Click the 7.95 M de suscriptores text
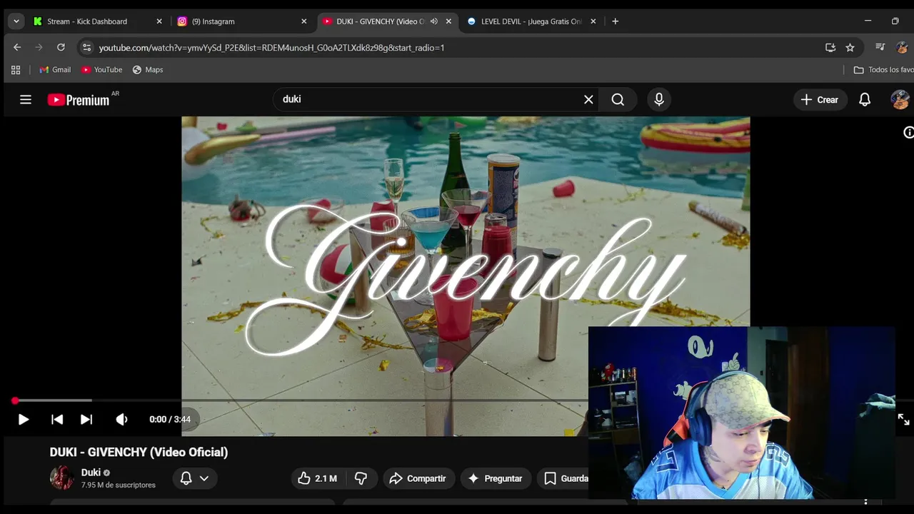 118,485
